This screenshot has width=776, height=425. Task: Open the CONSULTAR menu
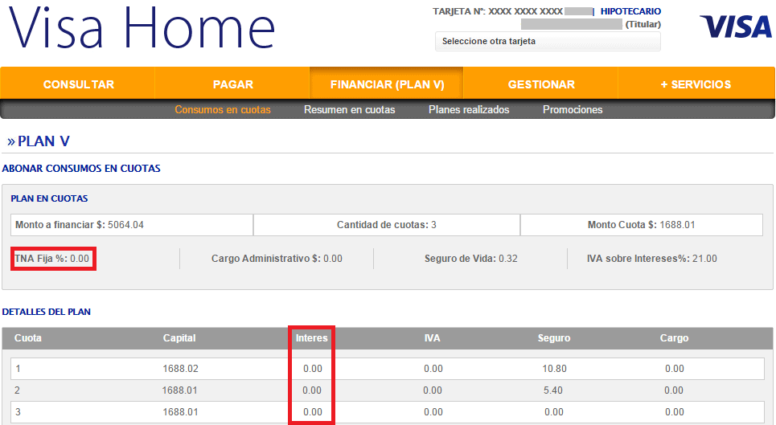[x=78, y=84]
